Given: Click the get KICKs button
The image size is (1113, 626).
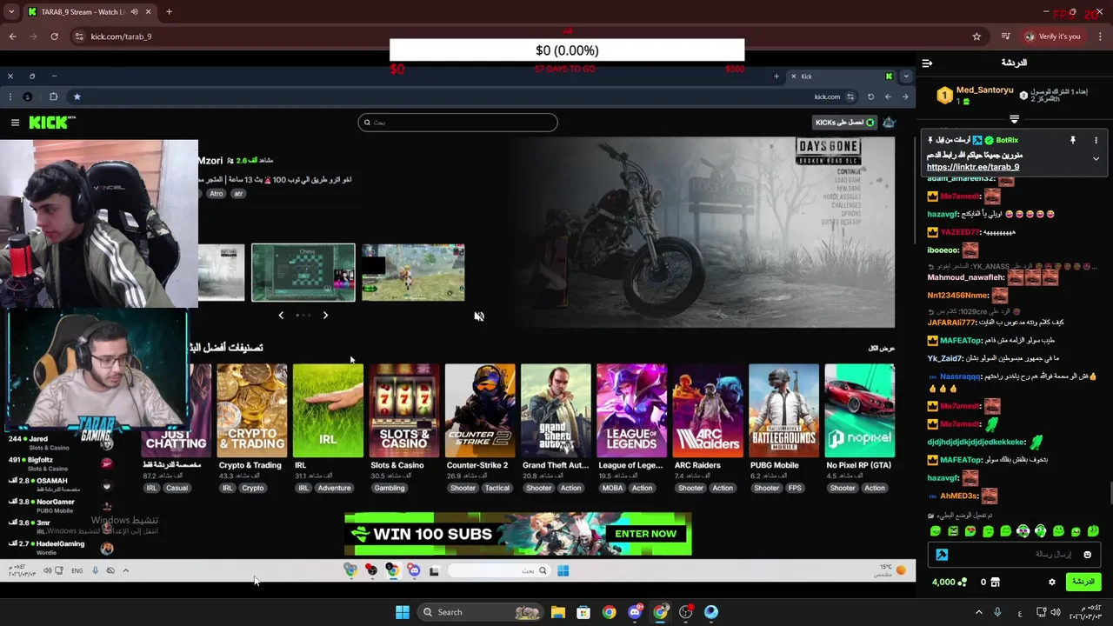Looking at the screenshot, I should (843, 123).
